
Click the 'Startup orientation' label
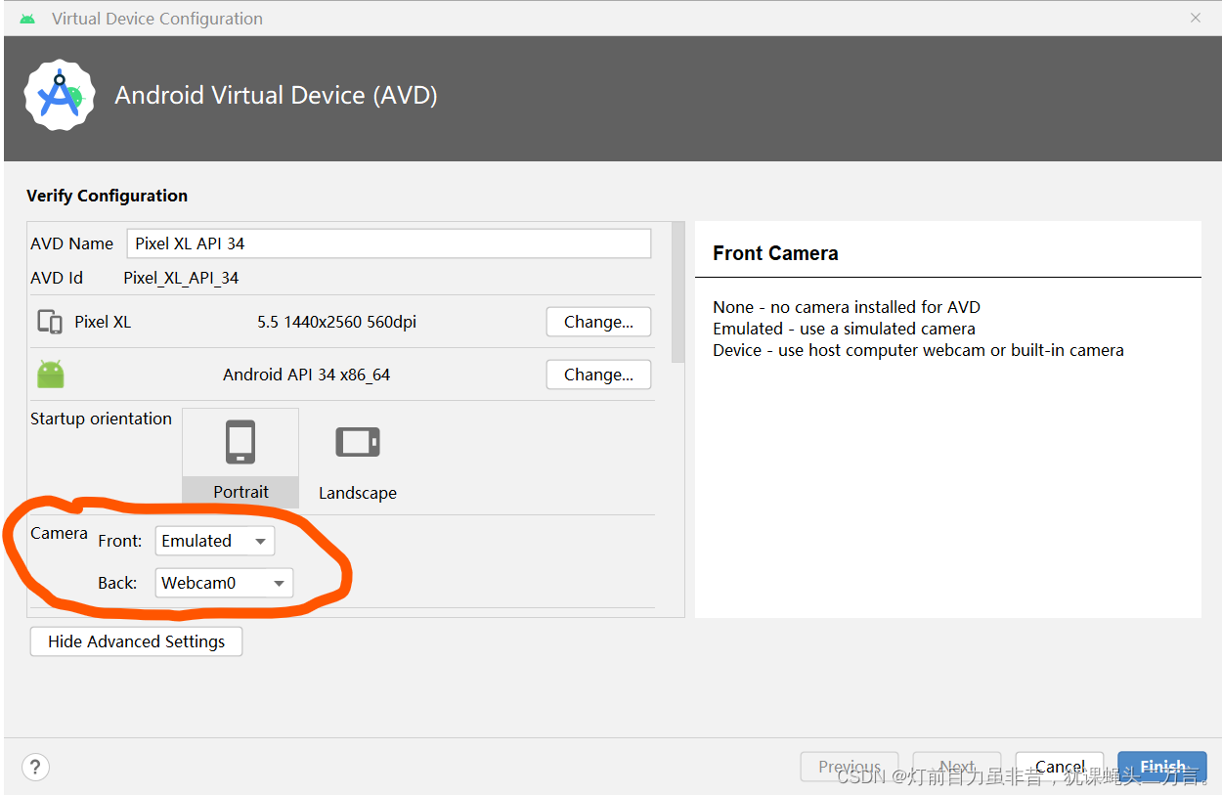click(101, 419)
